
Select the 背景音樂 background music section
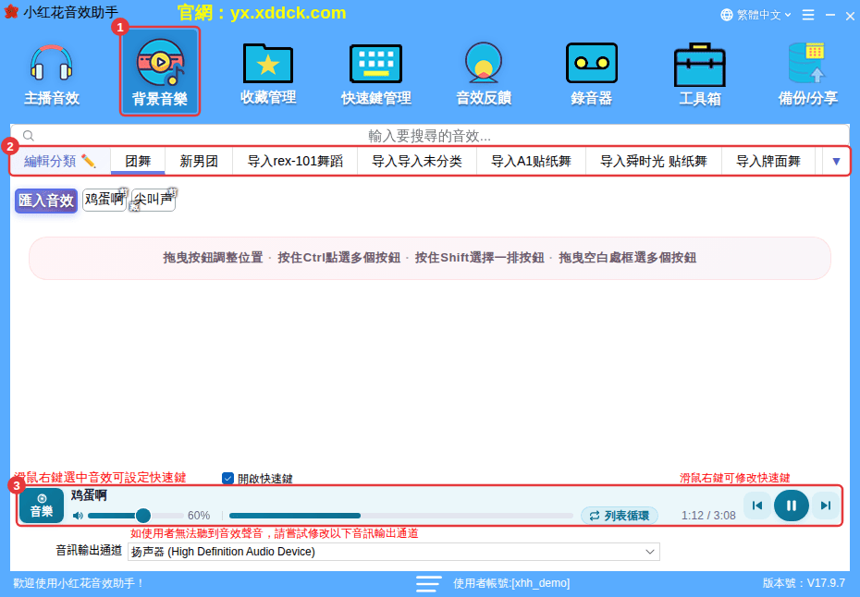pos(160,72)
